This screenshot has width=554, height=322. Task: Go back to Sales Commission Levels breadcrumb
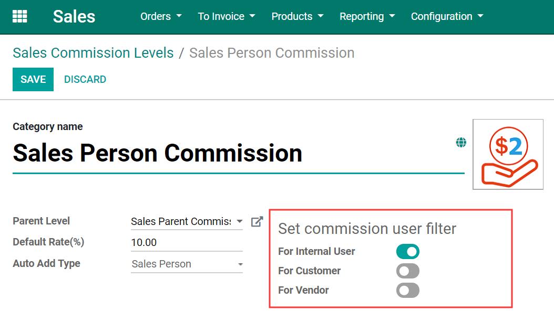point(93,53)
